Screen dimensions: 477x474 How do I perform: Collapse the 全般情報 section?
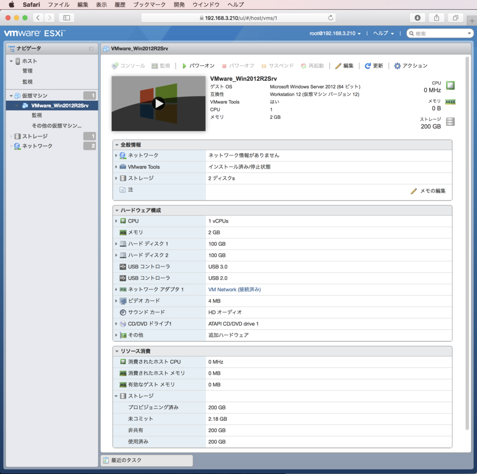117,145
